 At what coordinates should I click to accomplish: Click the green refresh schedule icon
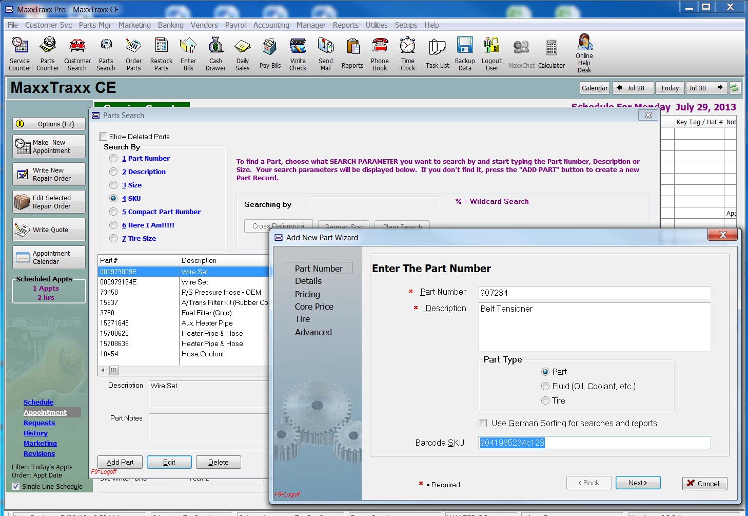click(735, 88)
